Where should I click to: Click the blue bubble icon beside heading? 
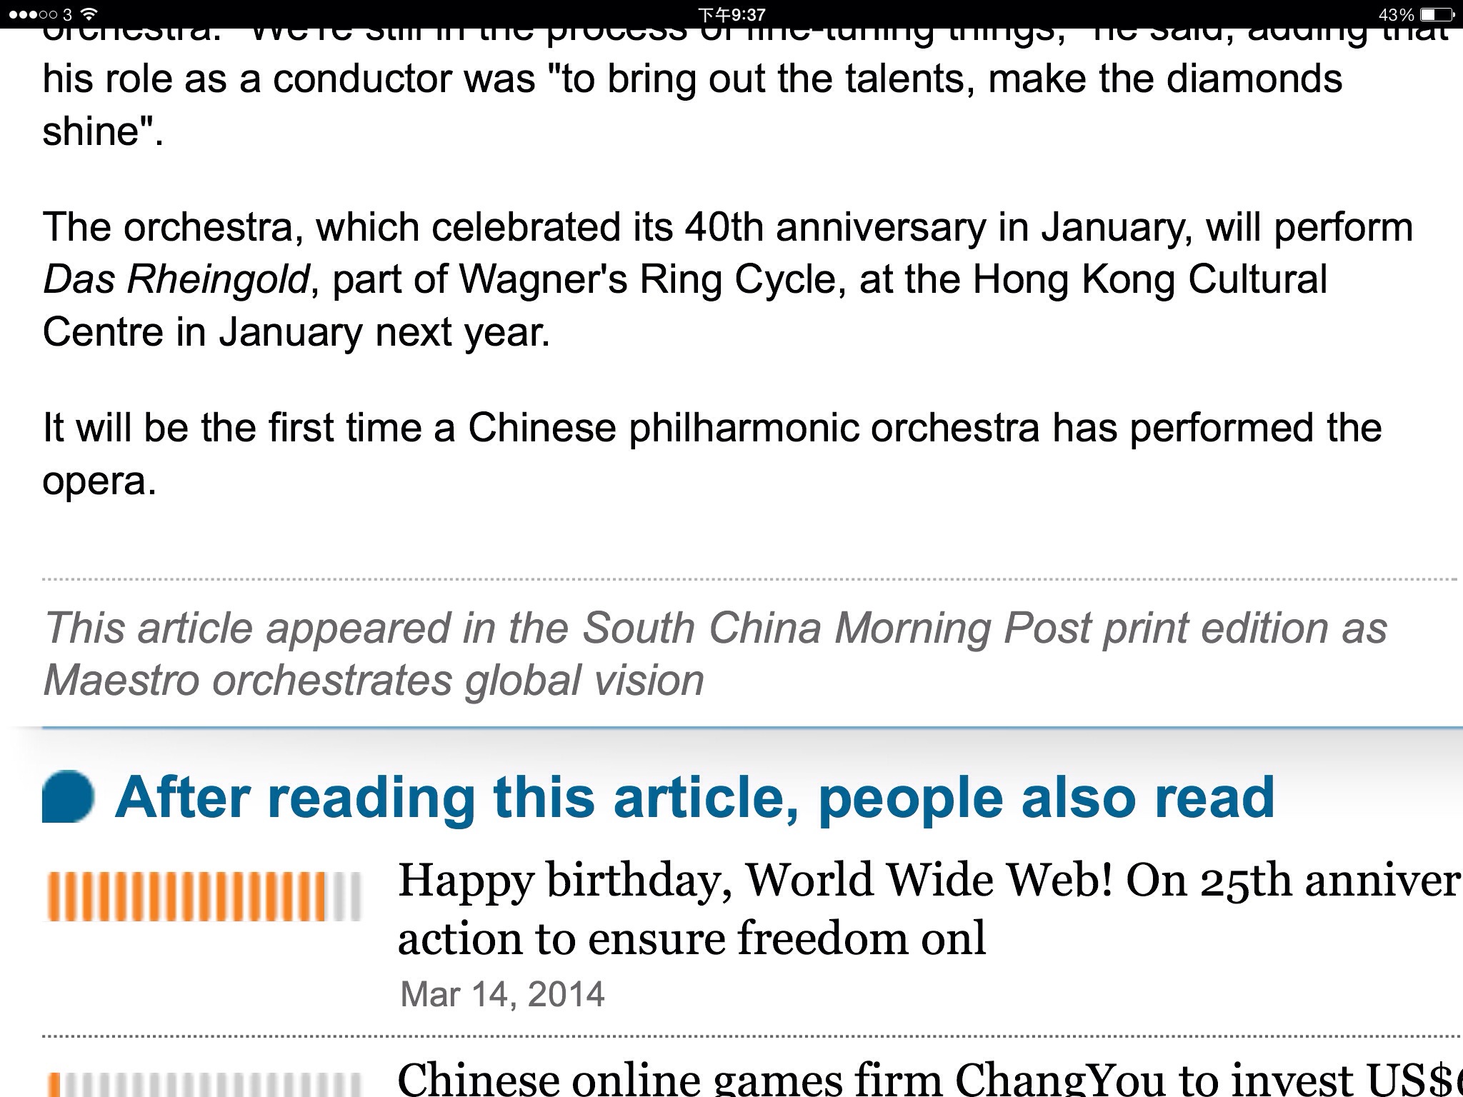[x=68, y=796]
